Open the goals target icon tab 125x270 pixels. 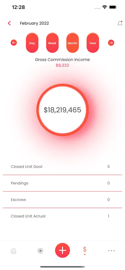40,251
